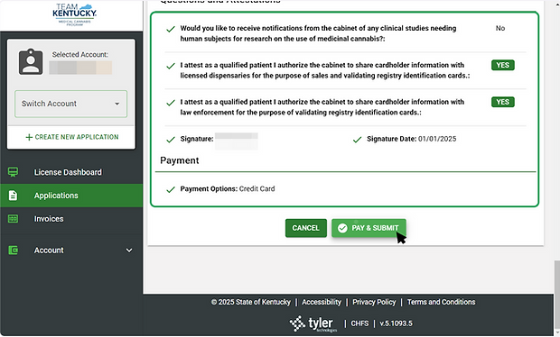This screenshot has height=337, width=560.
Task: Click the '© 2025 State of Kentucky' text
Action: pos(251,302)
